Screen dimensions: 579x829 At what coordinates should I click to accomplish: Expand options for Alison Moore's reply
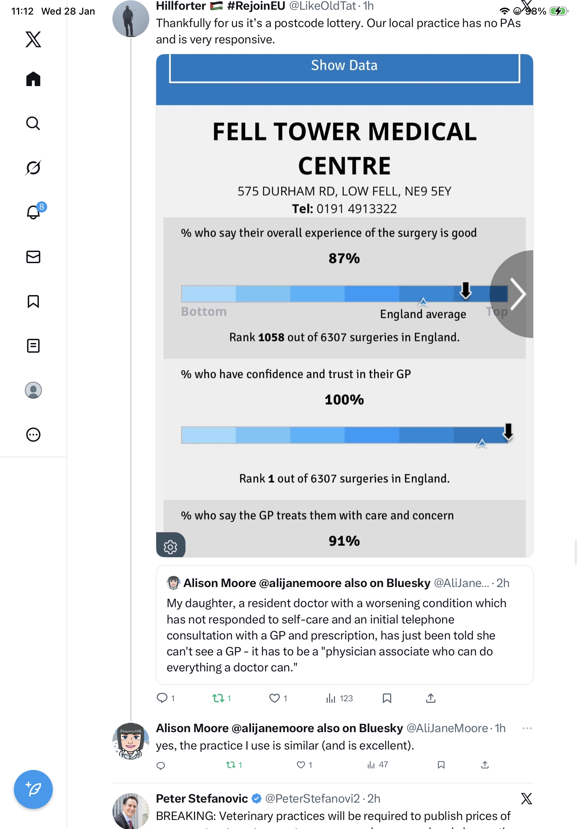pos(527,728)
